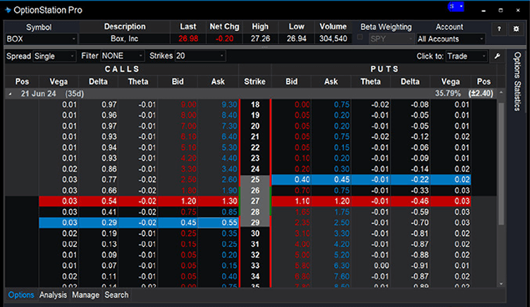
Task: Click the put delta -0.46 cell
Action: 410,201
